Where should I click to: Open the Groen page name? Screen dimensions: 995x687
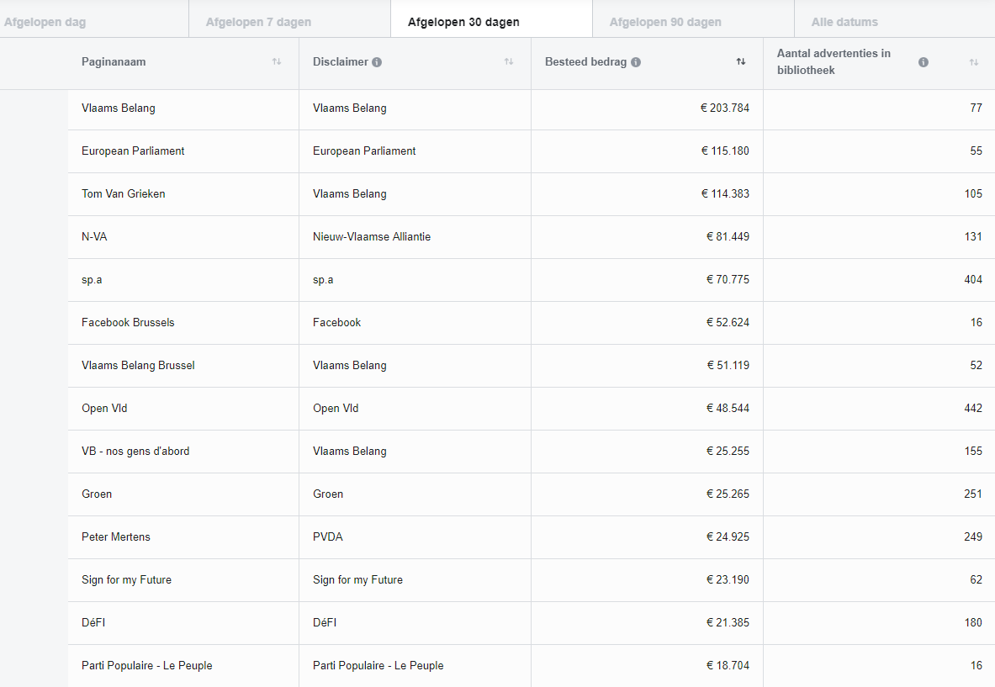pos(97,494)
